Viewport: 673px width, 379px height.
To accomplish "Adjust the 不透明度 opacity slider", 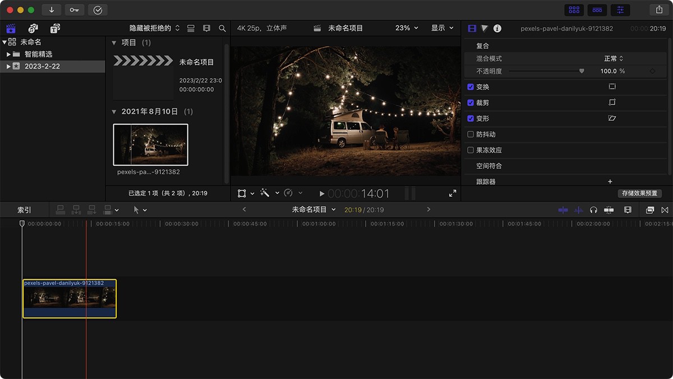I will pyautogui.click(x=582, y=71).
